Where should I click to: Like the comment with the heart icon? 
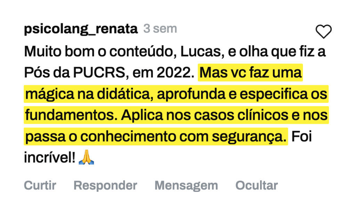(324, 31)
